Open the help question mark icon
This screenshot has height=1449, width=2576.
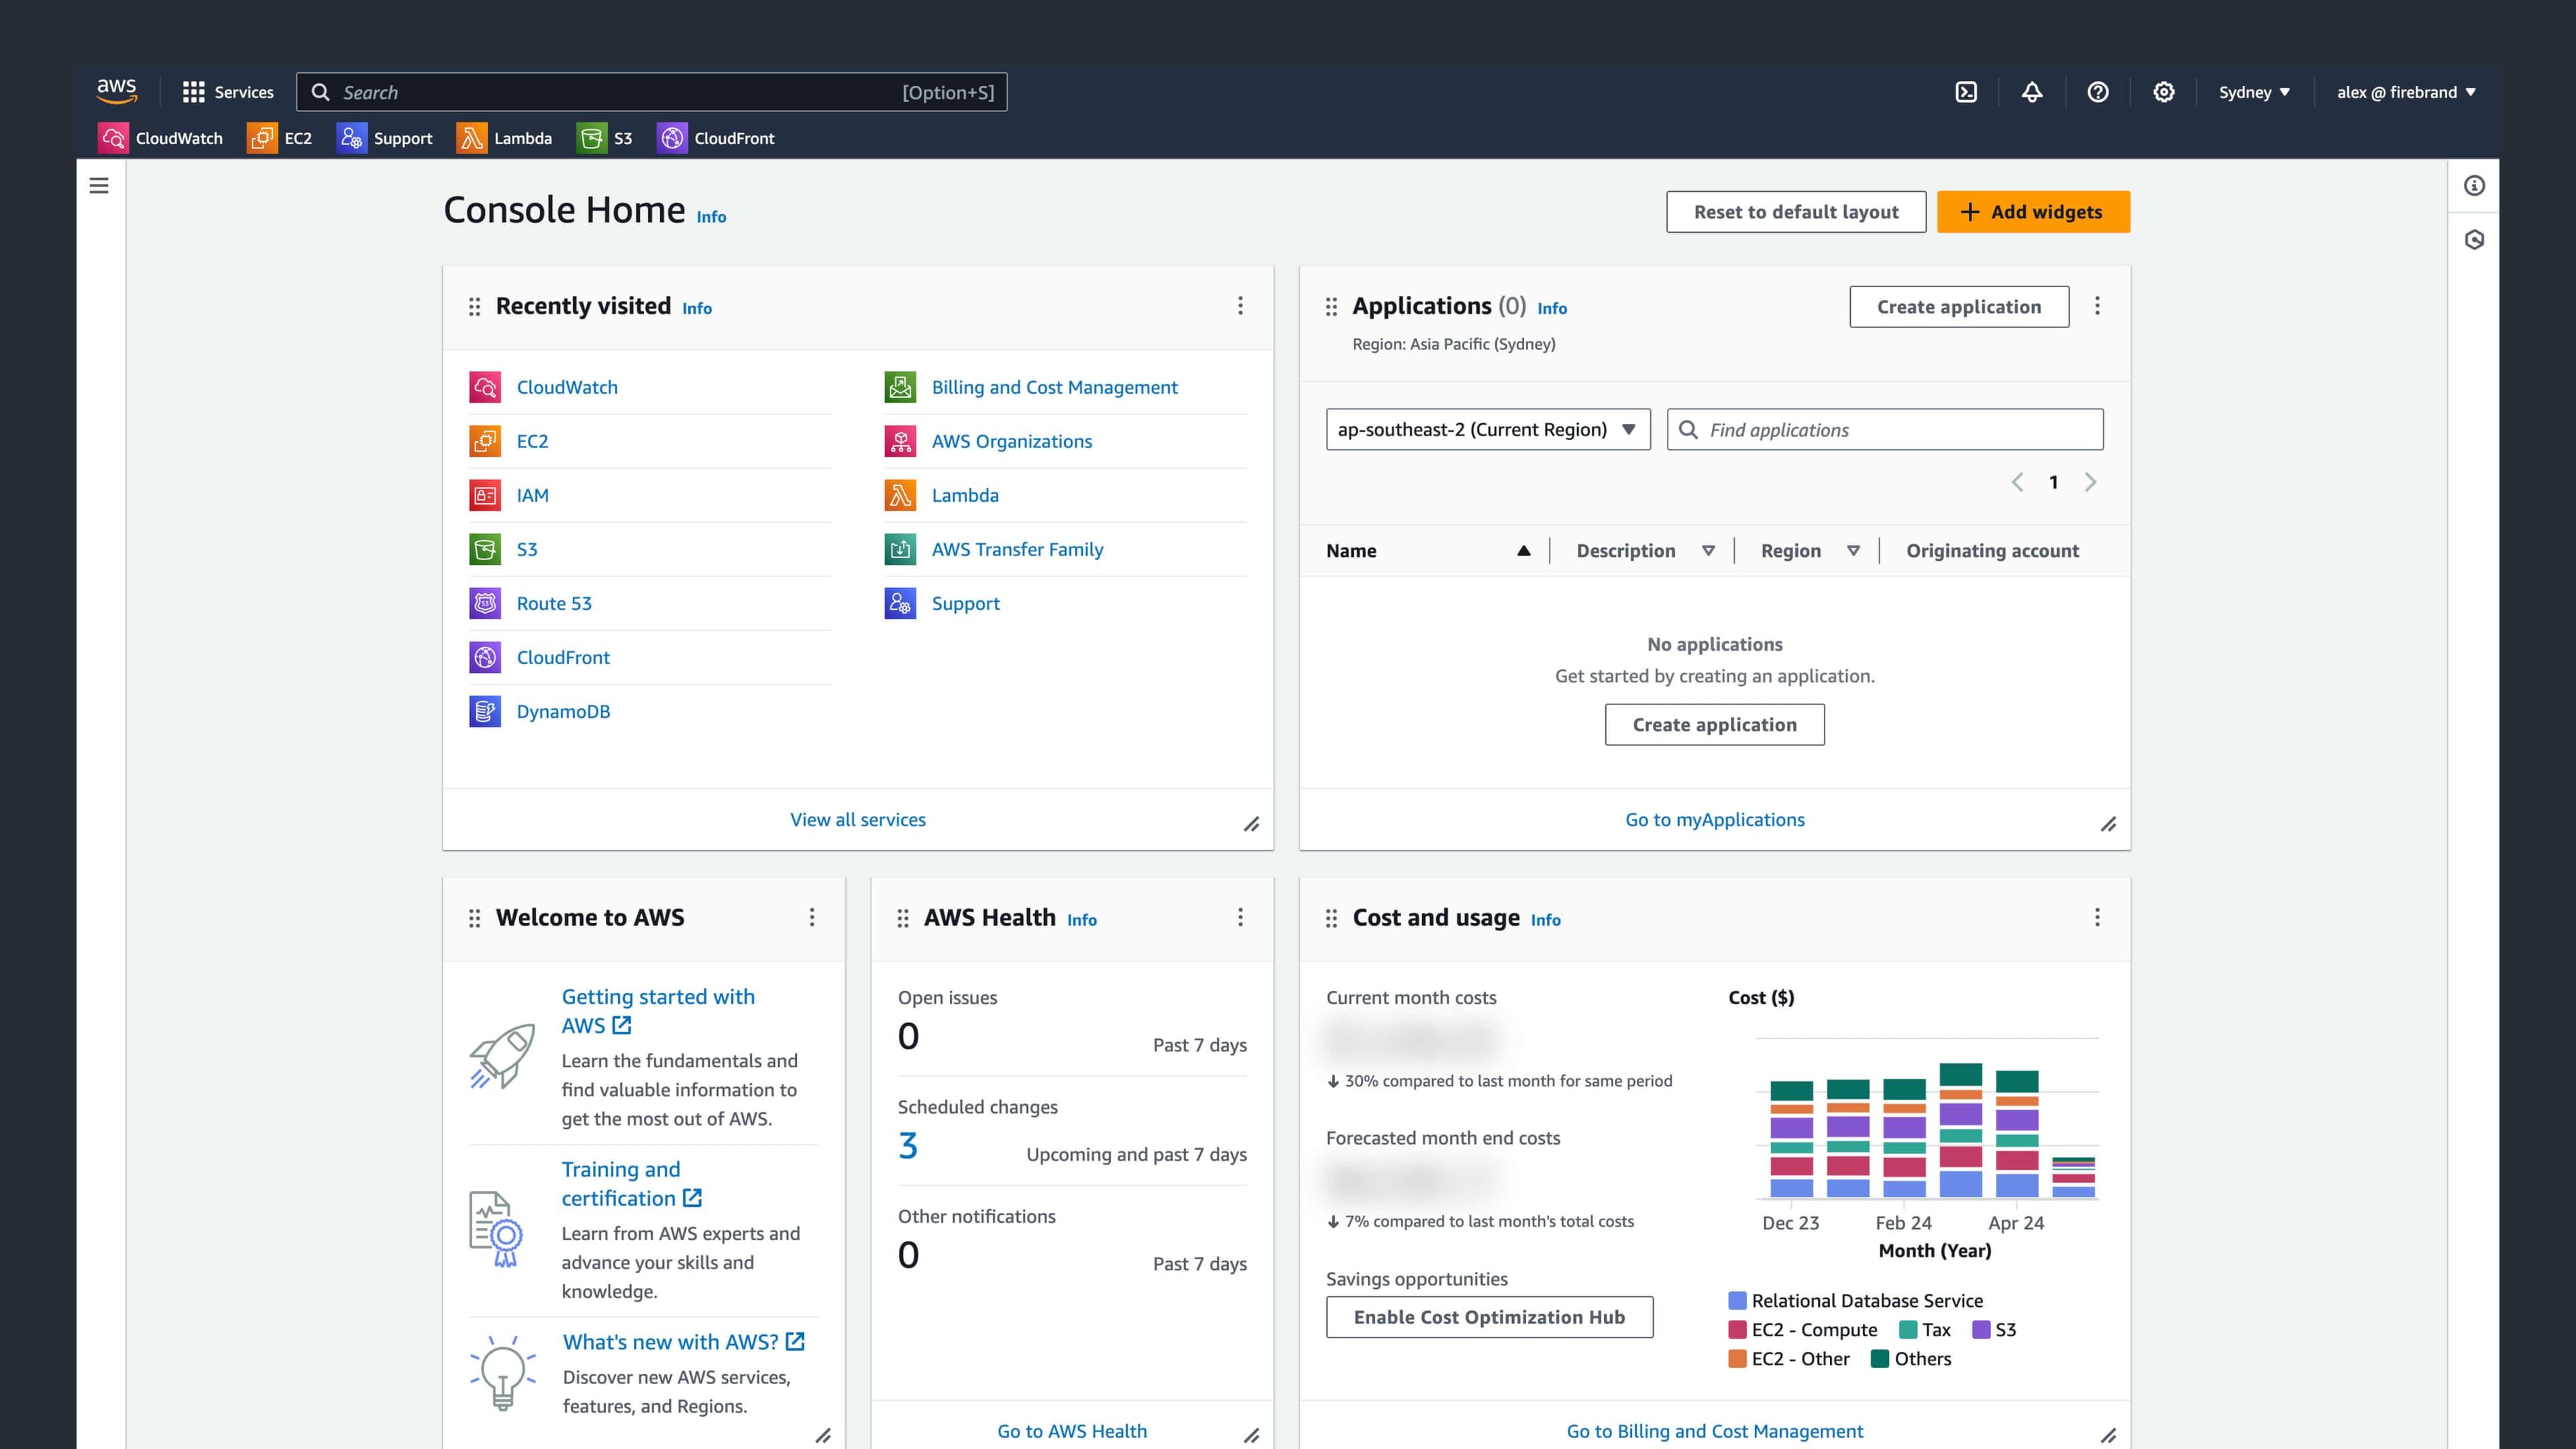(x=2098, y=92)
